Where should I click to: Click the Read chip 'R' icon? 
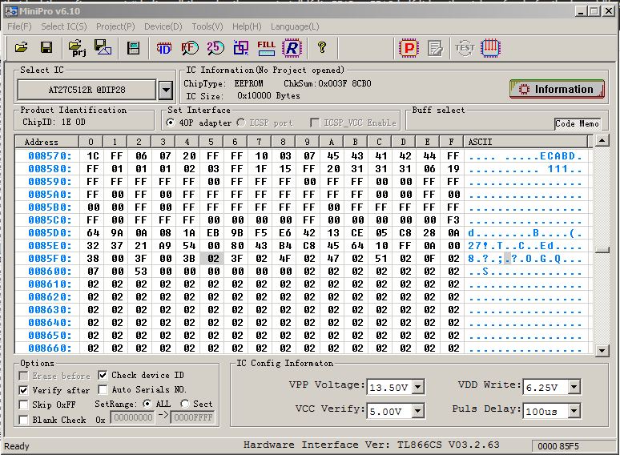(292, 48)
